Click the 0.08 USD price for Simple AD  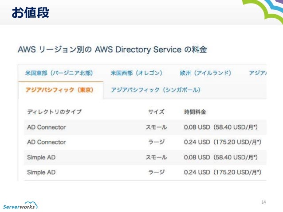(x=221, y=157)
